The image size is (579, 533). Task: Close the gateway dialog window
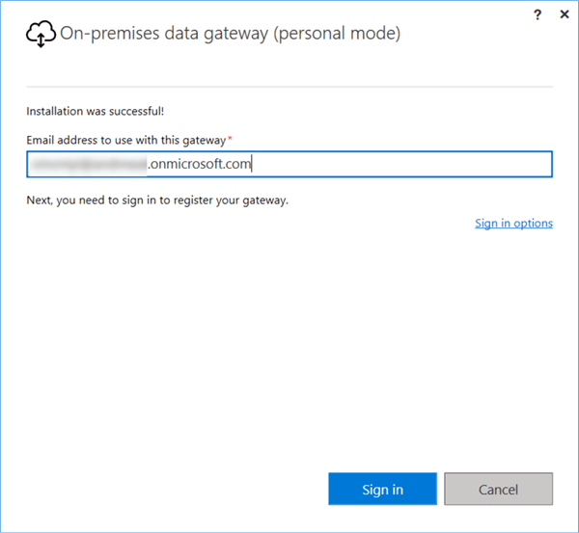click(565, 14)
